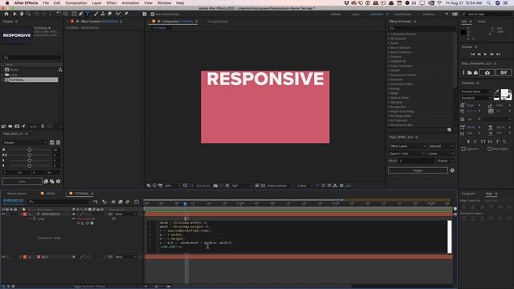Image resolution: width=514 pixels, height=289 pixels.
Task: Switch to the Small Screen workspace
Action: tap(403, 14)
